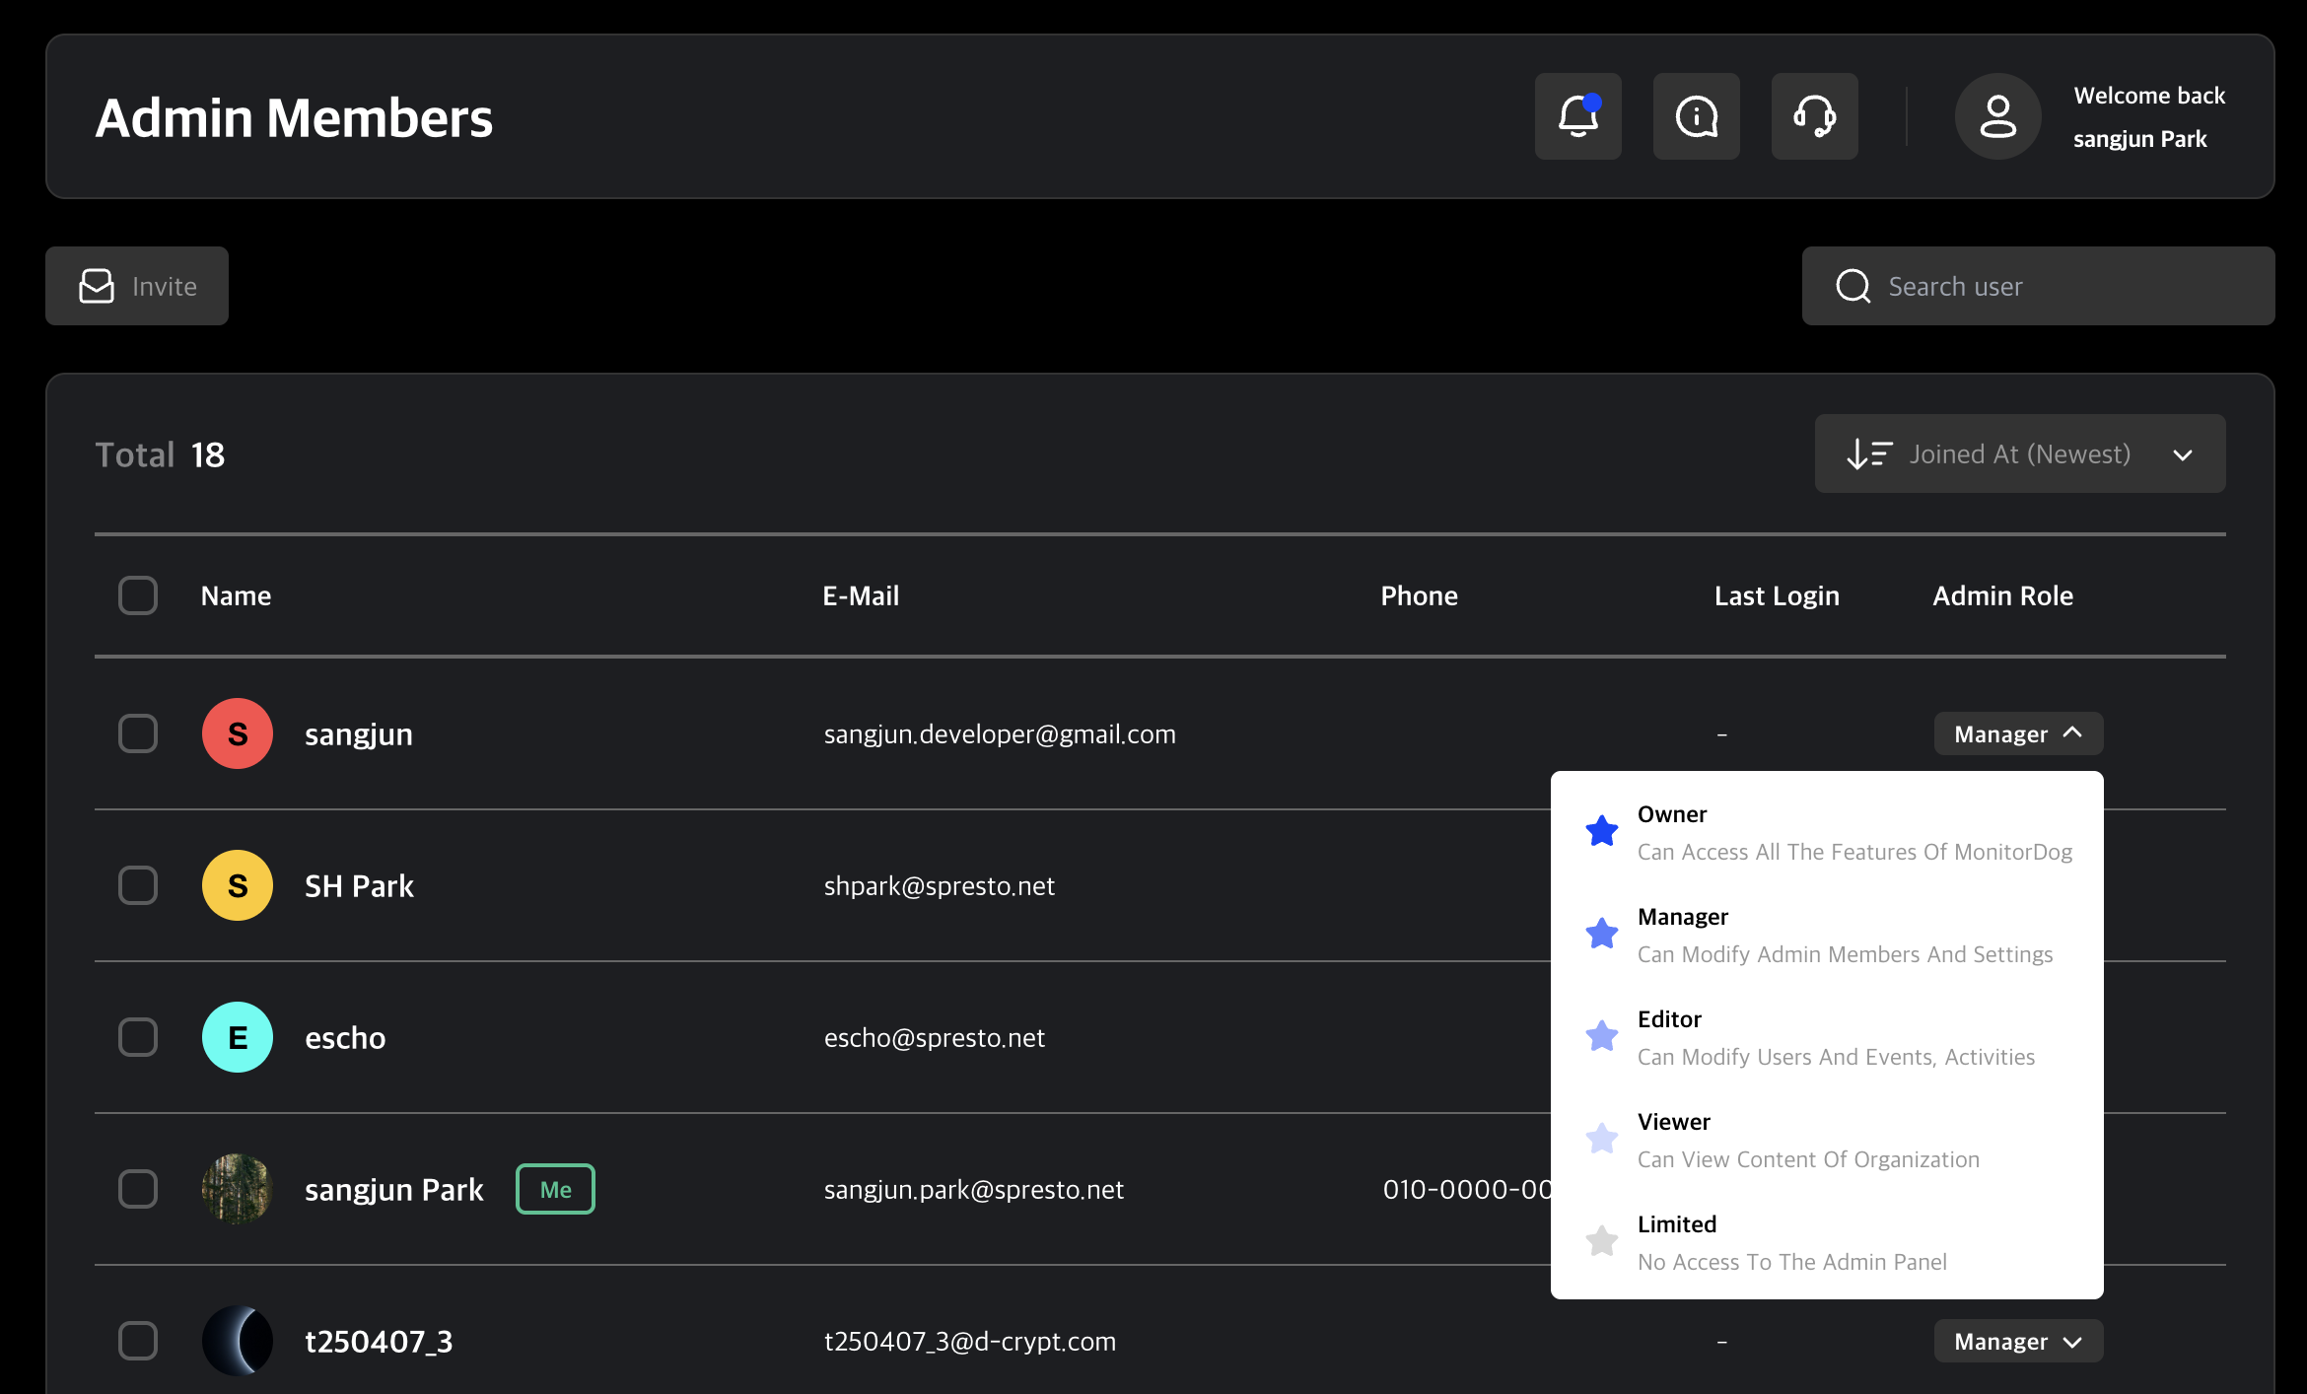
Task: Click the info/help speech bubble icon
Action: (x=1696, y=115)
